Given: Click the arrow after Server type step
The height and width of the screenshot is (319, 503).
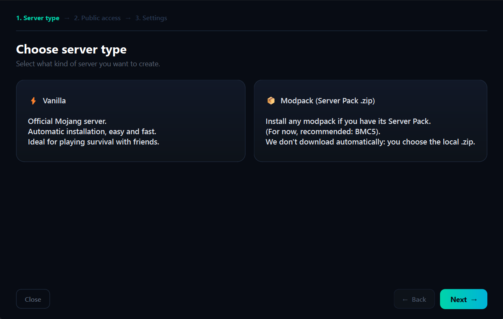Looking at the screenshot, I should pos(67,18).
